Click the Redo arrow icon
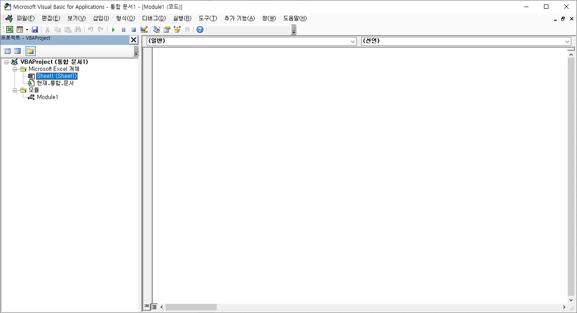Viewport: 577px width, 313px height. pos(100,29)
